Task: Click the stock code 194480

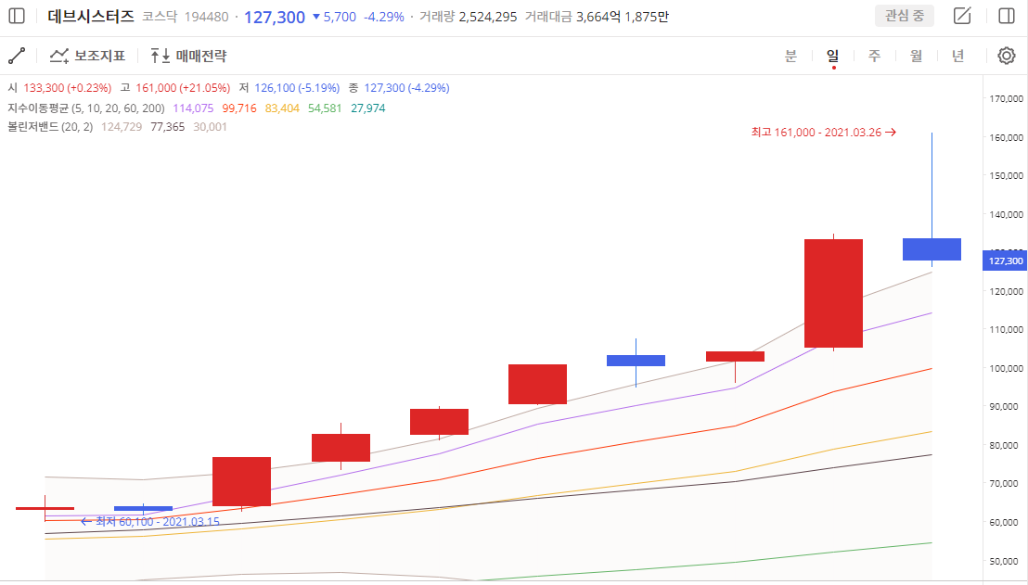Action: [x=207, y=17]
